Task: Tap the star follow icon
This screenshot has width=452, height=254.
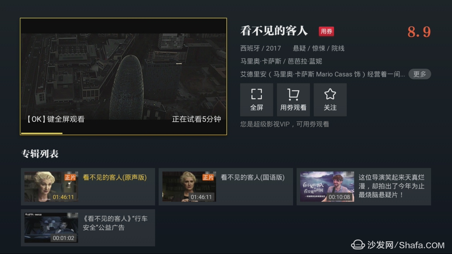Action: point(330,94)
